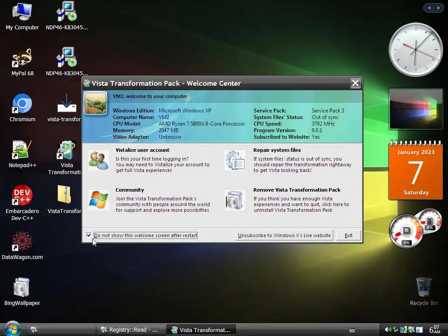This screenshot has height=336, width=448.
Task: Click the Welcome Center title bar text
Action: click(x=166, y=84)
